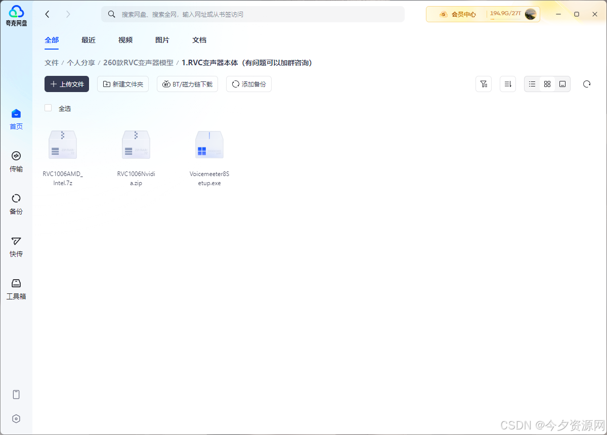Go forward with the right arrow
Image resolution: width=607 pixels, height=435 pixels.
[68, 14]
